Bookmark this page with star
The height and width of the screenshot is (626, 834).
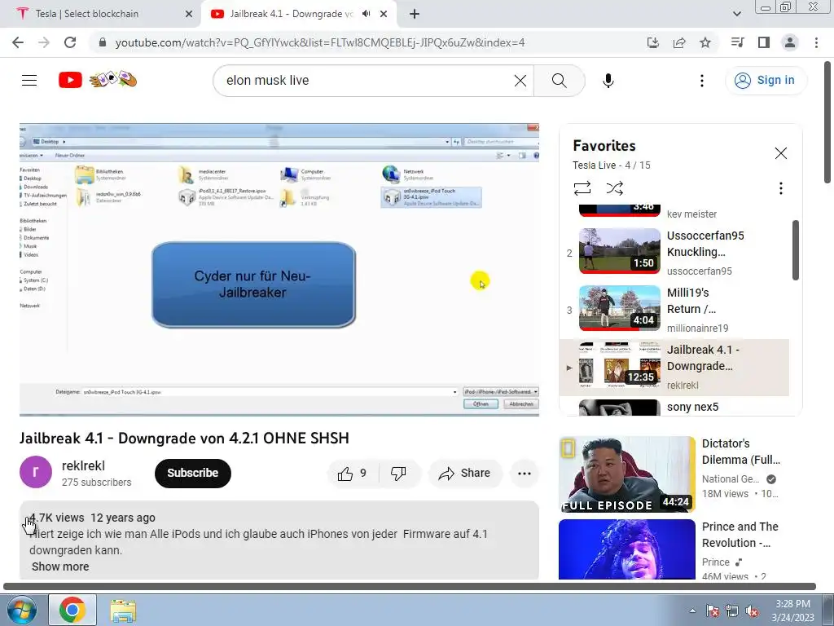tap(705, 42)
